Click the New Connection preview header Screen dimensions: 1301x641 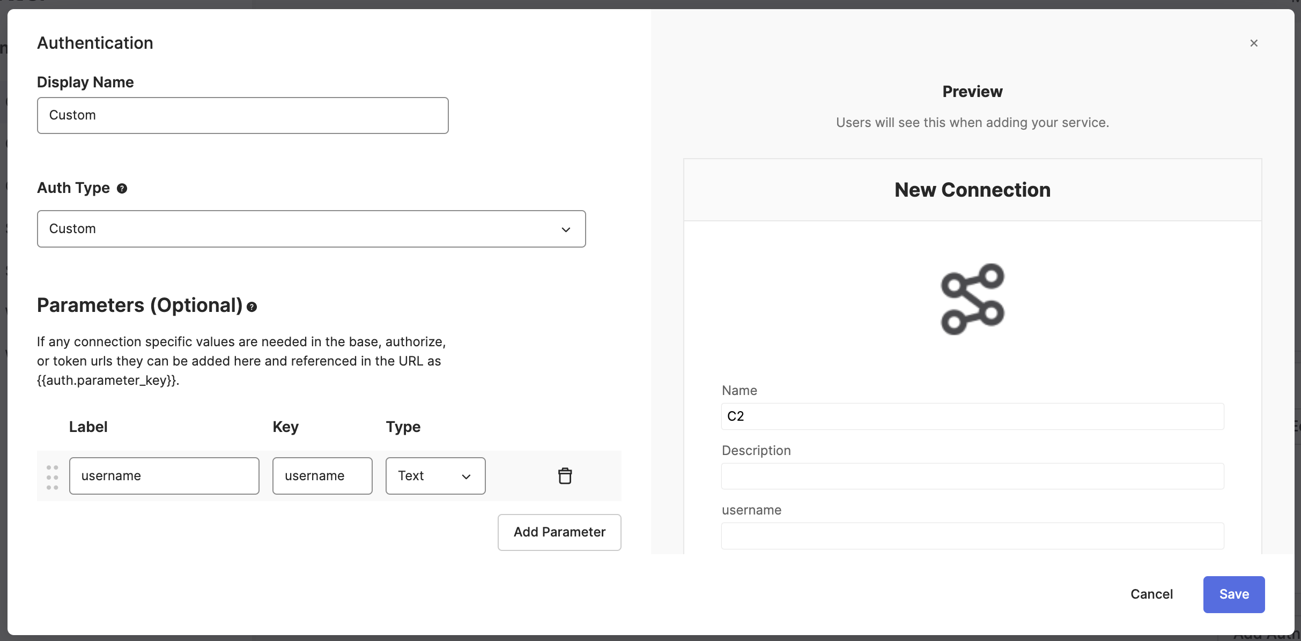coord(972,190)
